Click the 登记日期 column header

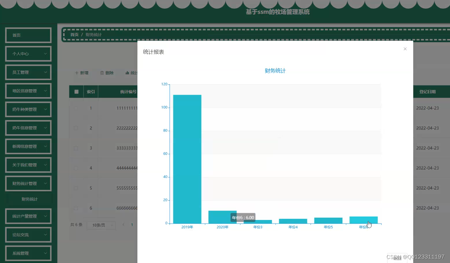click(x=428, y=92)
